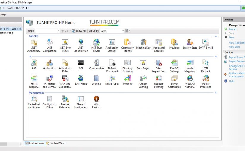Open the Filter dropdown arrow

(59, 31)
